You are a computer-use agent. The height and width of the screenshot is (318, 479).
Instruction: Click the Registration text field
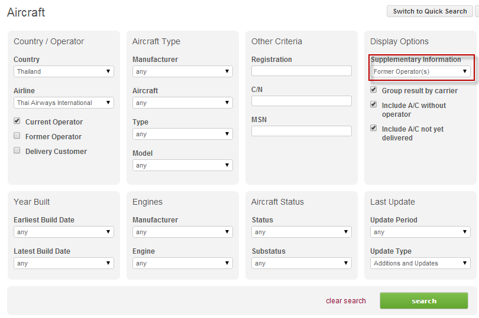tap(301, 71)
